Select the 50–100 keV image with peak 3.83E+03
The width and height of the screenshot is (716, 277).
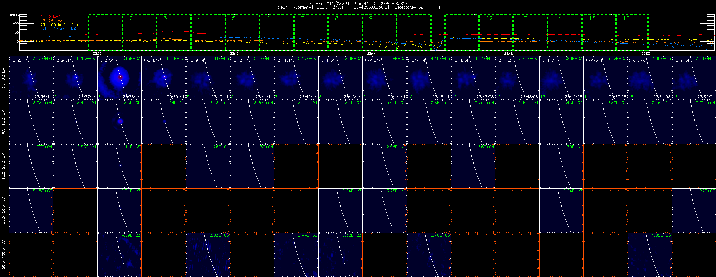[x=208, y=255]
